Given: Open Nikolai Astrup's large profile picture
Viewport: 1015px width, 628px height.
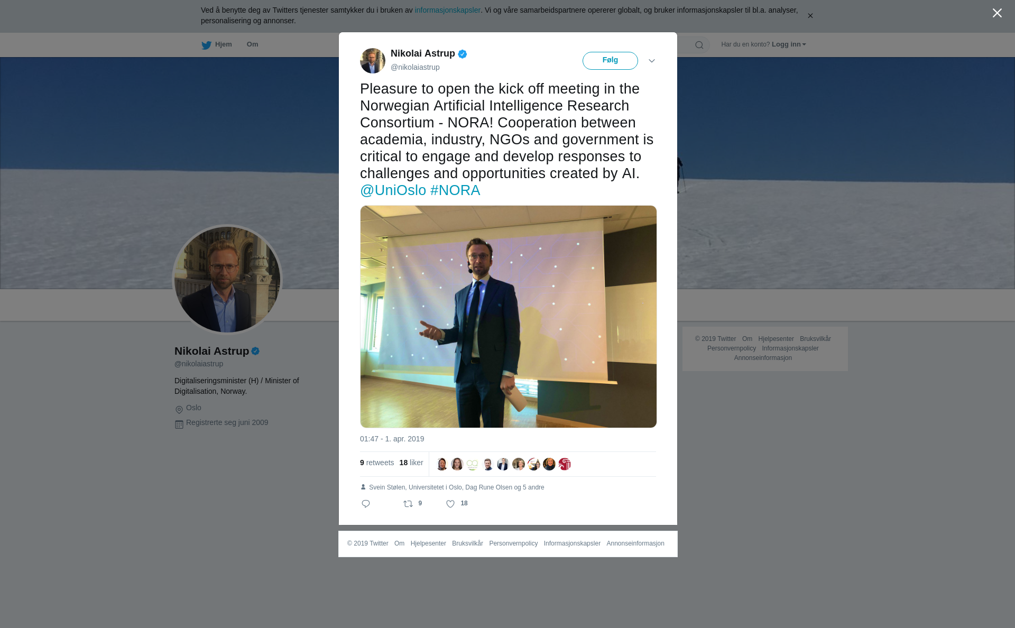Looking at the screenshot, I should [227, 280].
